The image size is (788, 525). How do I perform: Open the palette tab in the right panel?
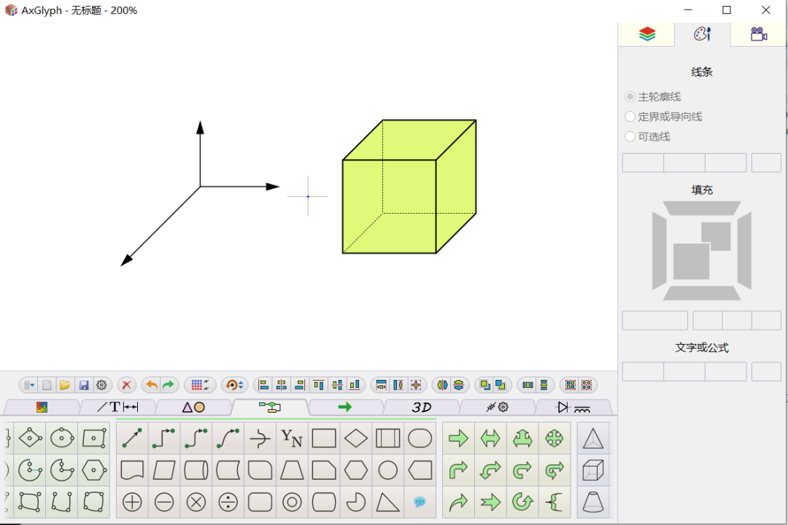[x=702, y=34]
